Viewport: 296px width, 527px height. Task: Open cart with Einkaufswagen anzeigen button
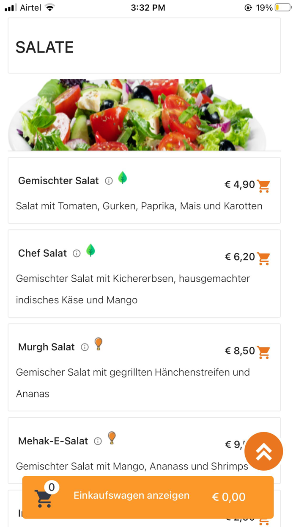point(131,495)
